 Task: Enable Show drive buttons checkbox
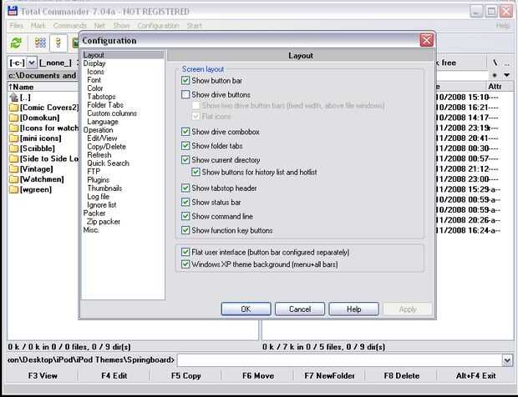(x=185, y=94)
